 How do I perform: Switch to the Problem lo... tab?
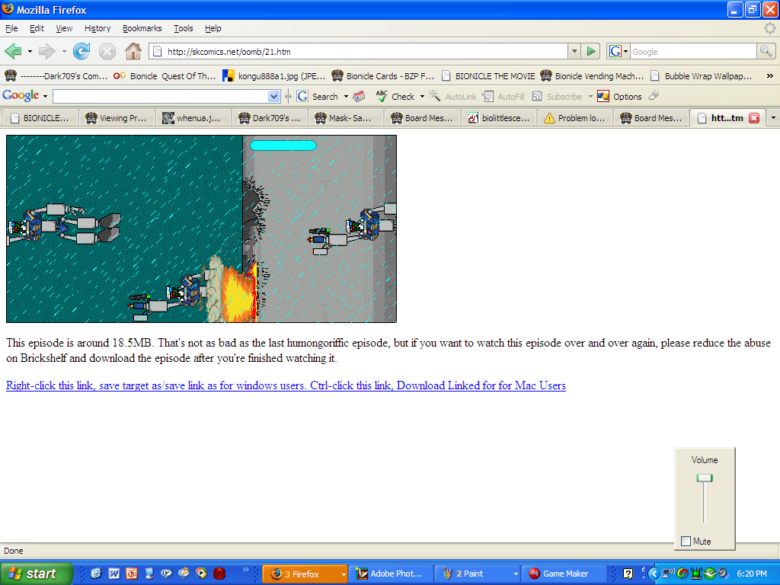(575, 118)
